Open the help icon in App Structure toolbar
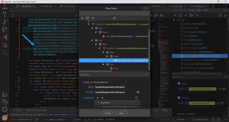Image resolution: width=229 pixels, height=122 pixels. pos(220,15)
